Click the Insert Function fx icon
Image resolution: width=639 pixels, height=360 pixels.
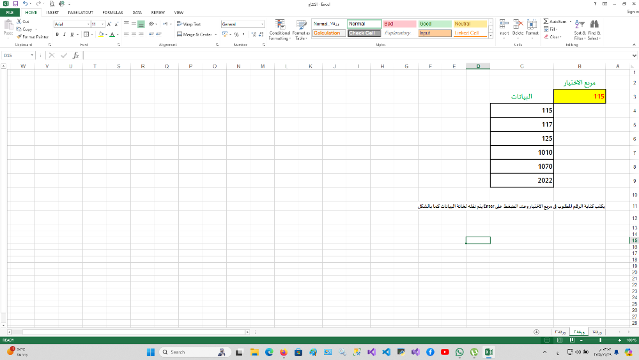[75, 56]
